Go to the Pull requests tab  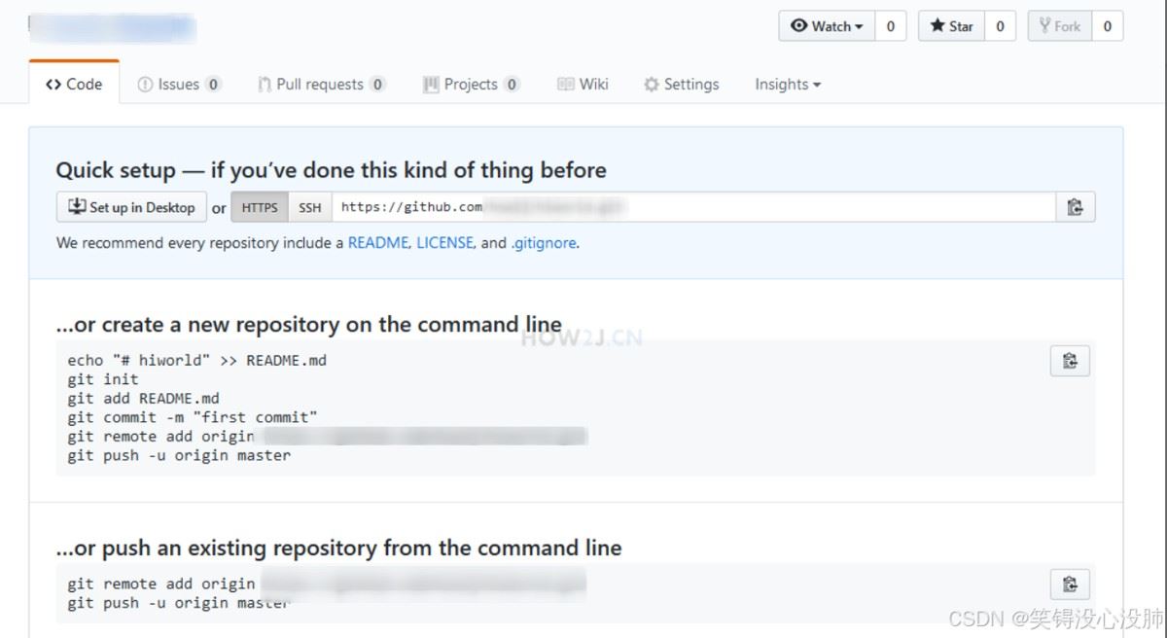pyautogui.click(x=320, y=85)
